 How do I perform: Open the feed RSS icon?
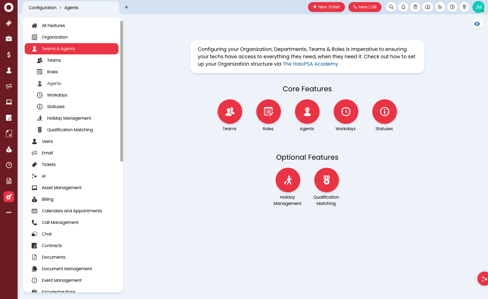point(440,7)
